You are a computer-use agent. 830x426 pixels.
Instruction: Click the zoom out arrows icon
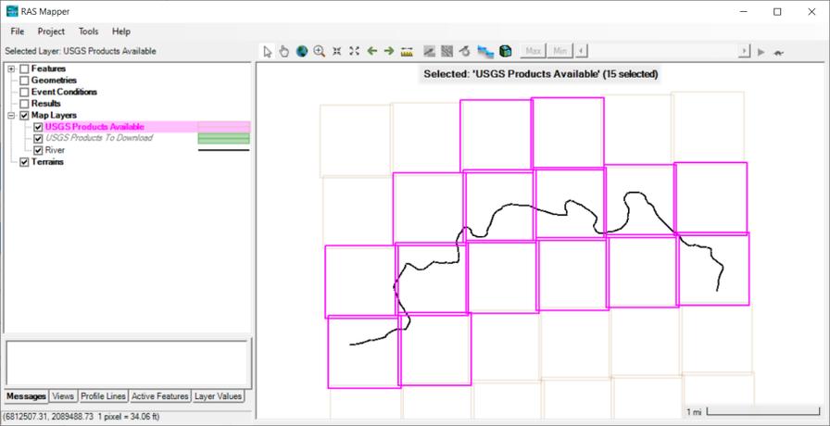click(336, 51)
